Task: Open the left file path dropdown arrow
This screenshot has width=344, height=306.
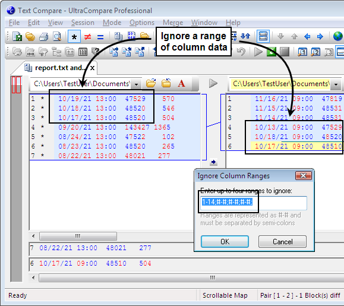Action: pyautogui.click(x=136, y=84)
